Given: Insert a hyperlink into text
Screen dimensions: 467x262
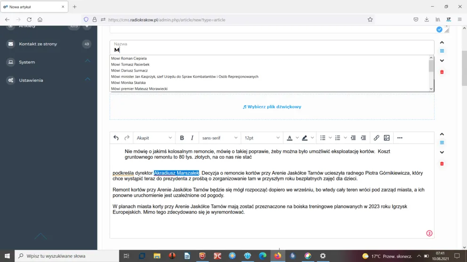Looking at the screenshot, I should point(377,138).
